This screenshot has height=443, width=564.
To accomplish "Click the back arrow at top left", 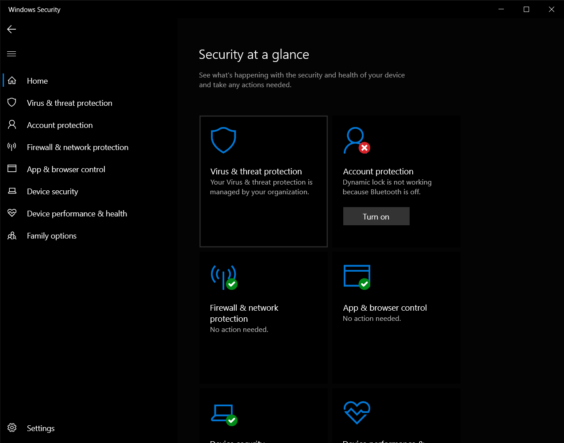I will (11, 29).
